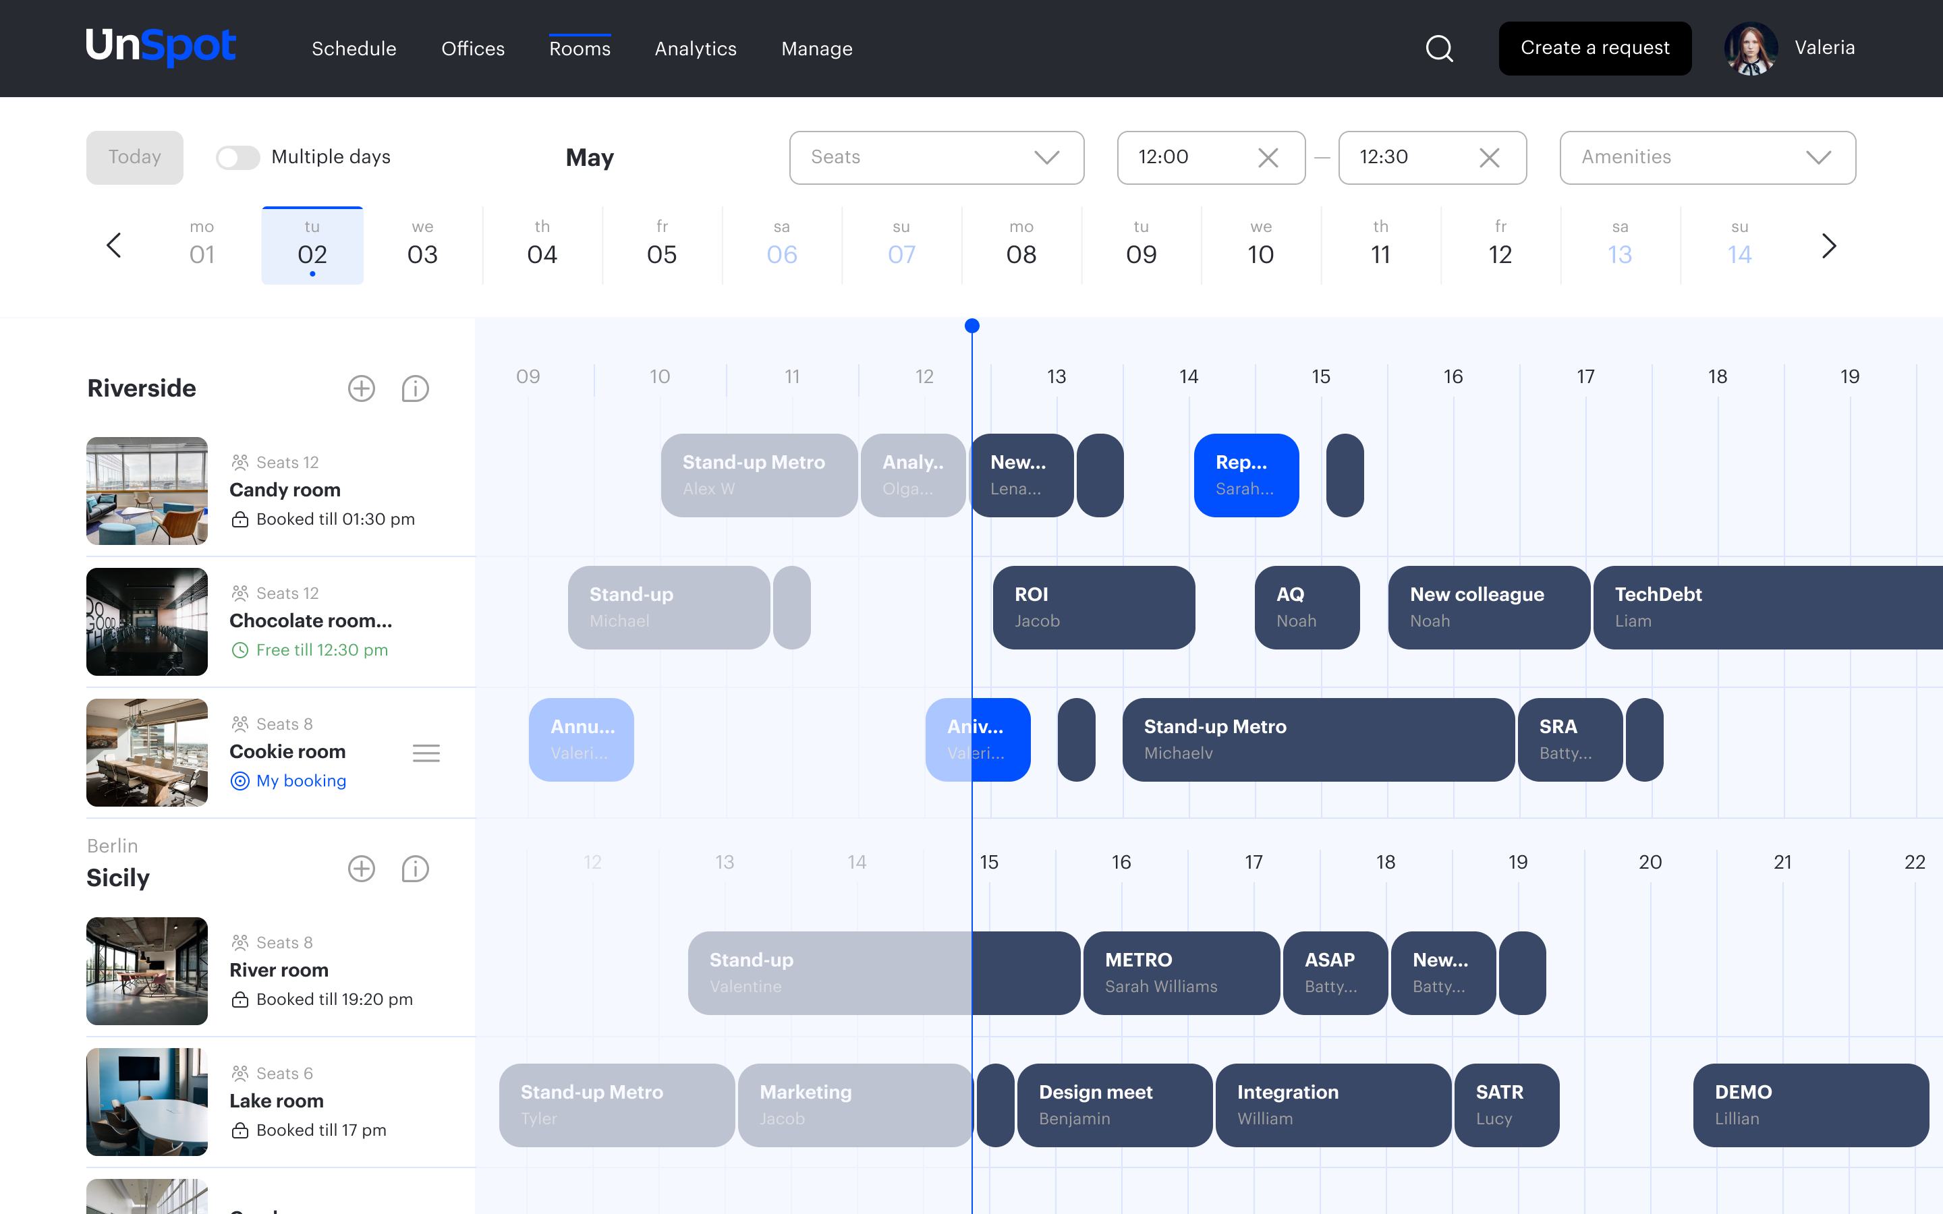1943x1214 pixels.
Task: Open Stand-up booking by Valentine
Action: tap(883, 973)
